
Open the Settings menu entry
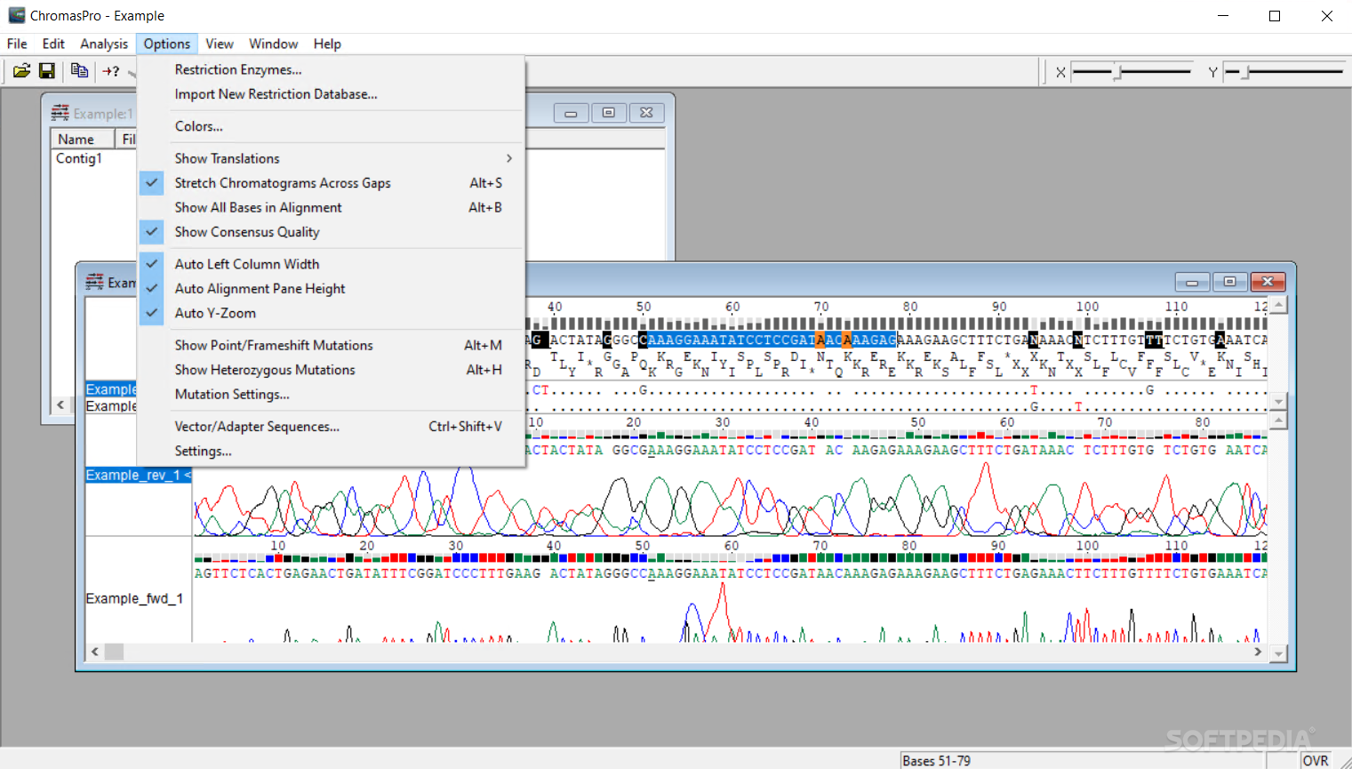coord(331,452)
